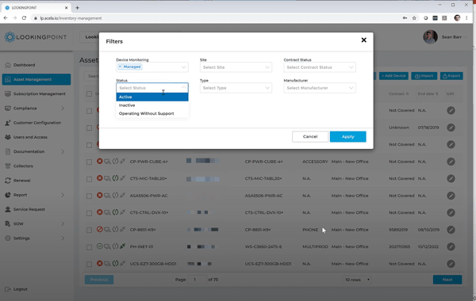
Task: Edit the UCS-EZ7-300GB-HDD1 device row
Action: [451, 264]
